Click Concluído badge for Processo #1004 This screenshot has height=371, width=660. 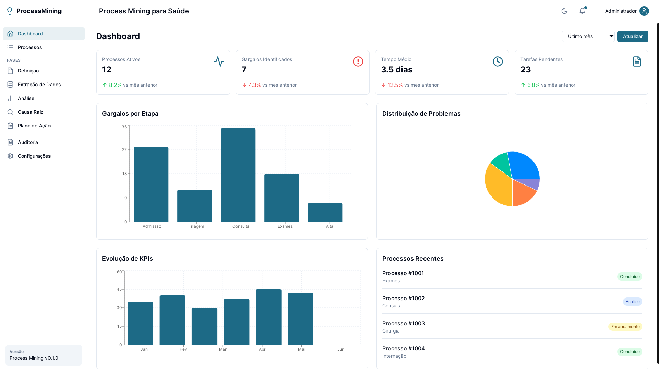630,352
